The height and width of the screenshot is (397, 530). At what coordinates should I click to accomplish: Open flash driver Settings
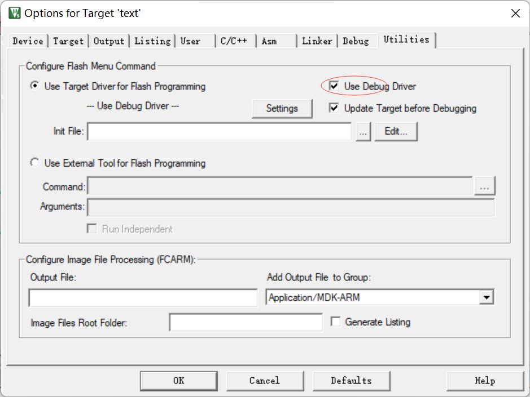pos(282,108)
